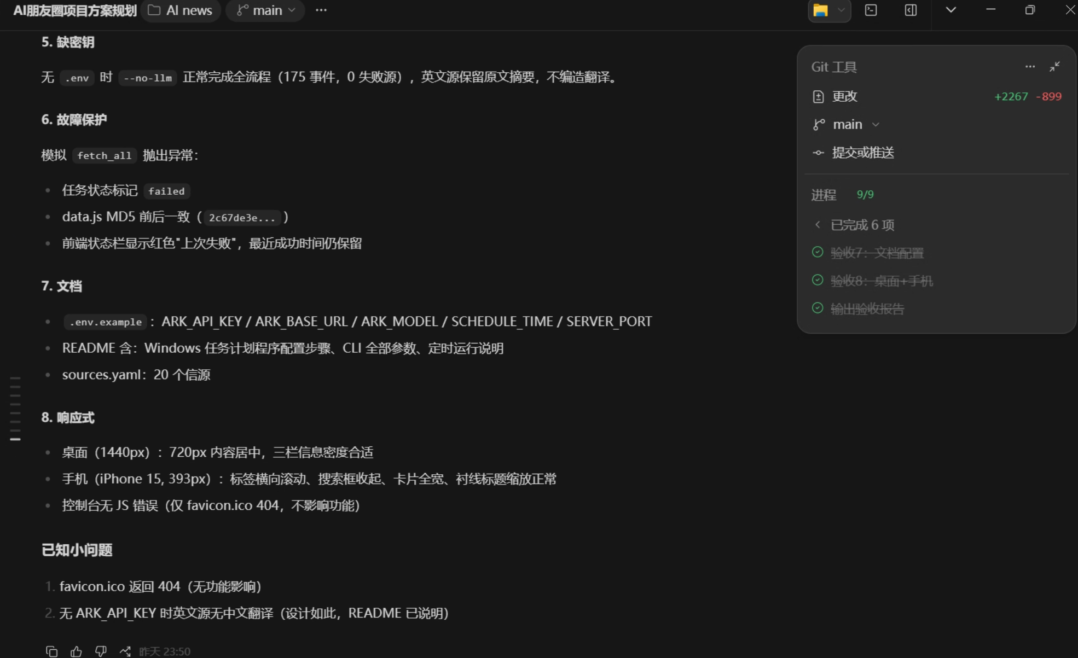
Task: Click the 进程 label
Action: (x=824, y=195)
